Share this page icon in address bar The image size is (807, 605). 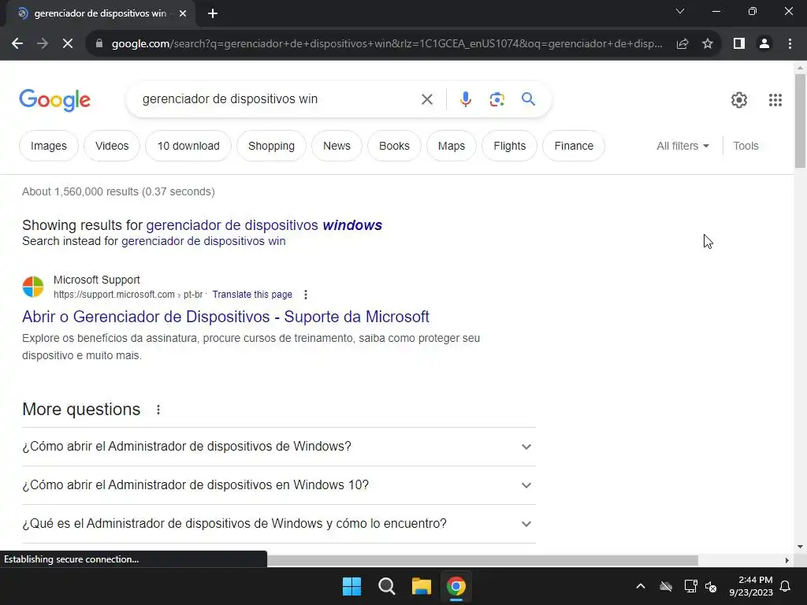coord(682,44)
